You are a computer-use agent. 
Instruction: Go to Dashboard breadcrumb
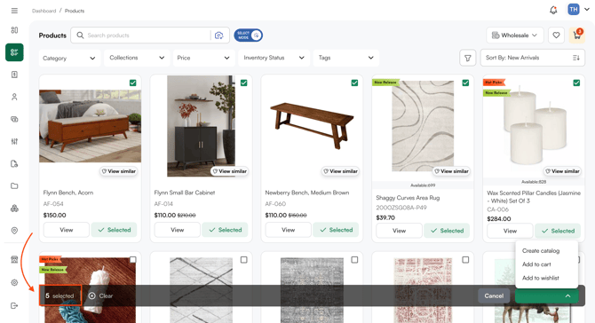(44, 11)
